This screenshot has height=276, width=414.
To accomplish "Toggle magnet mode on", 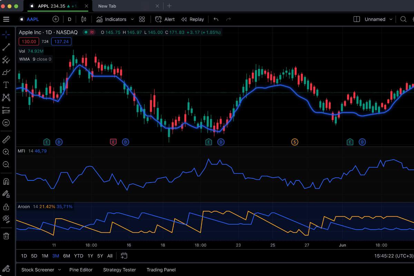I will coord(6,181).
